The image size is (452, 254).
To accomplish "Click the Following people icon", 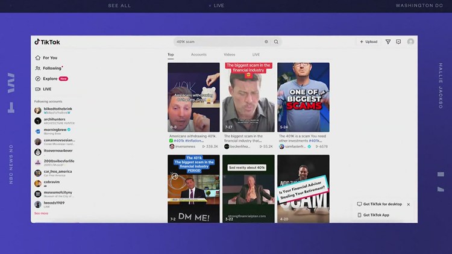I will [x=38, y=68].
